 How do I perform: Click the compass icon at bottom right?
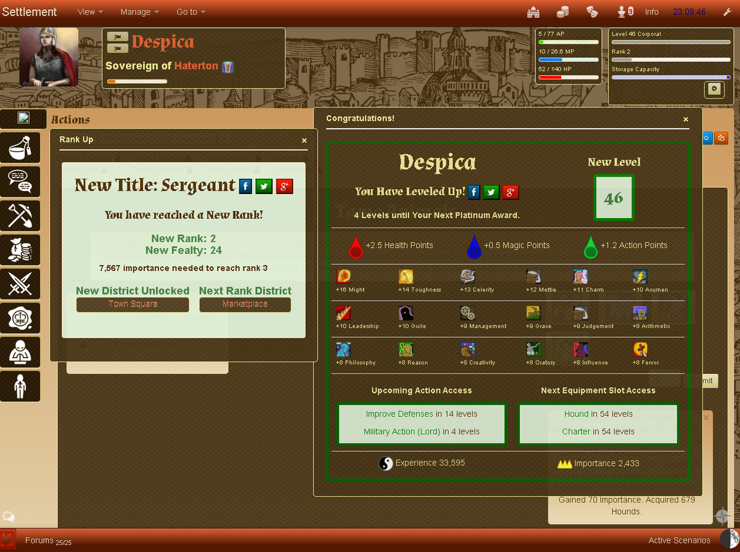tap(722, 515)
